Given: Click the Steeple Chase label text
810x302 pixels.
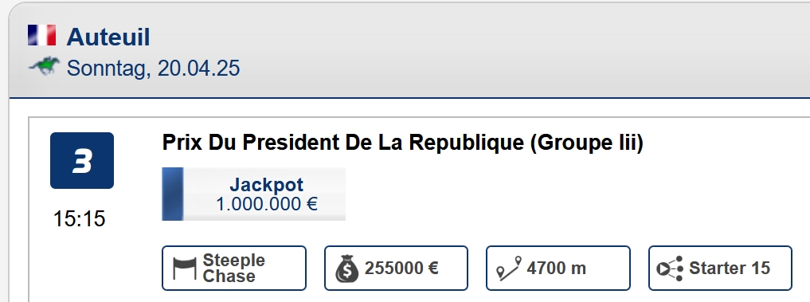Looking at the screenshot, I should [x=233, y=268].
